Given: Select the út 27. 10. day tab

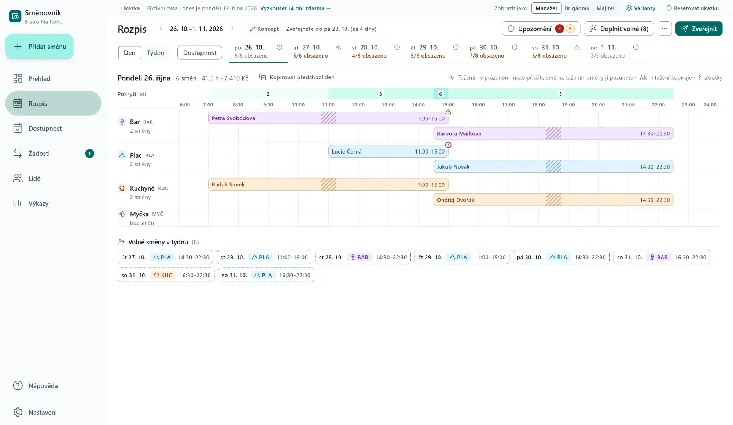Looking at the screenshot, I should point(317,51).
